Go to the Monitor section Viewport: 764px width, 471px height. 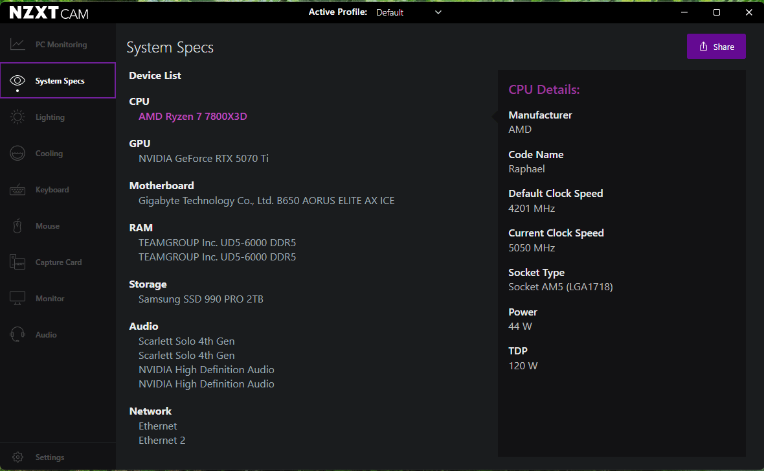coord(58,299)
